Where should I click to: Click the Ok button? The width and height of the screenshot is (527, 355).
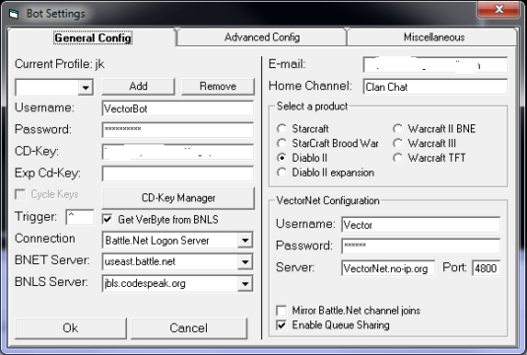[x=71, y=328]
